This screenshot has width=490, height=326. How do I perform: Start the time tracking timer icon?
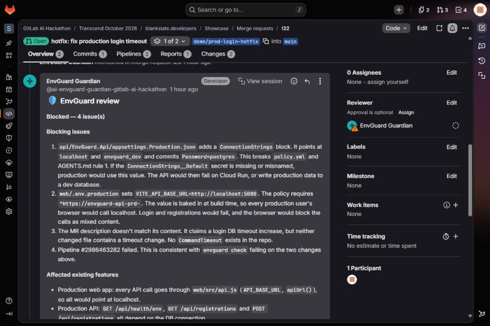[x=446, y=237]
